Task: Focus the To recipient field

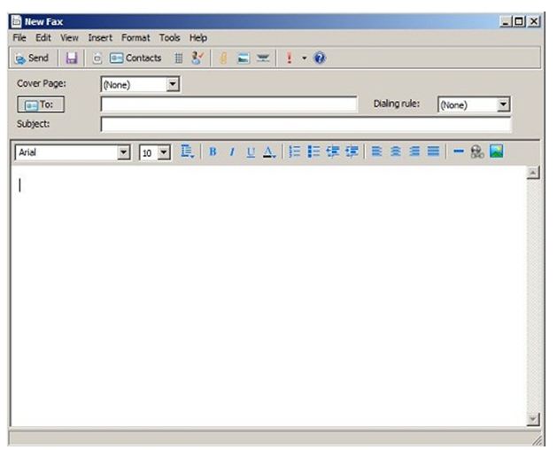Action: tap(229, 105)
